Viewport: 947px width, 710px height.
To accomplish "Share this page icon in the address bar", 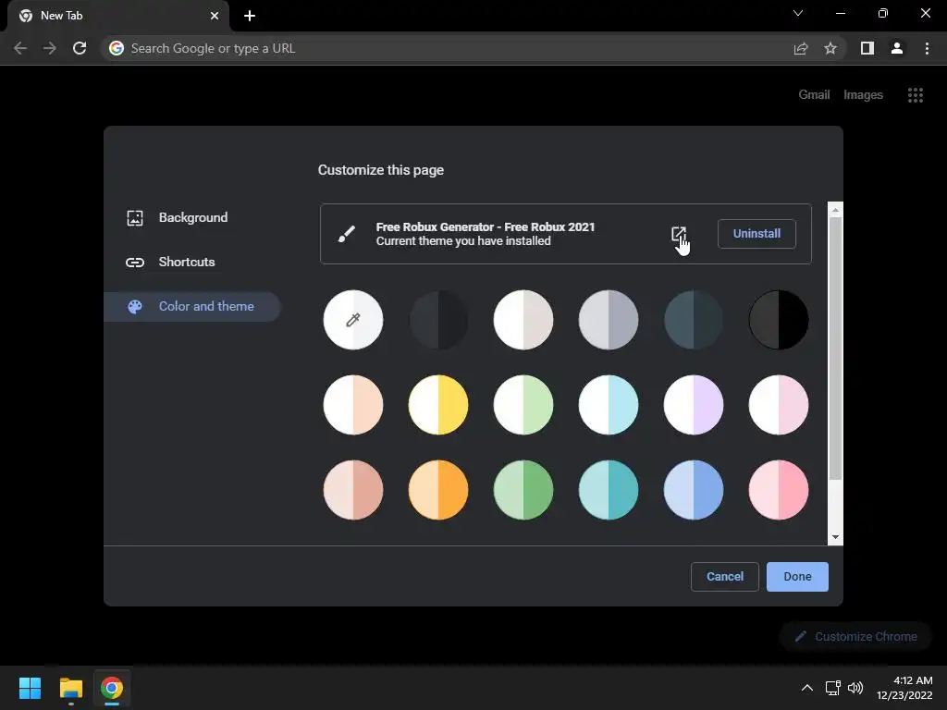I will coord(800,48).
